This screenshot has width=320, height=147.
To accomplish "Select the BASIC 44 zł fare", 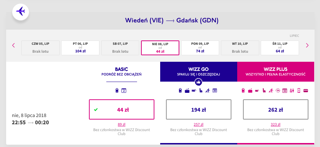I will pyautogui.click(x=121, y=109).
